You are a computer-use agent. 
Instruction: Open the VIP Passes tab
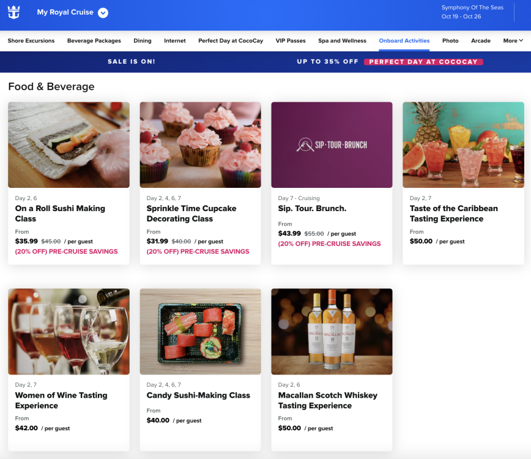pos(291,40)
